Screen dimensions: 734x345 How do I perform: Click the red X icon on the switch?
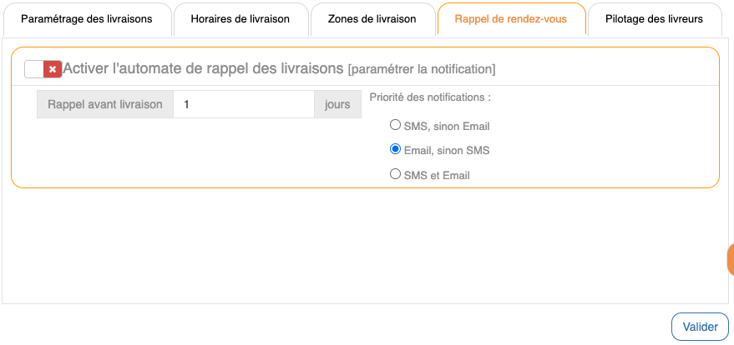coord(53,69)
